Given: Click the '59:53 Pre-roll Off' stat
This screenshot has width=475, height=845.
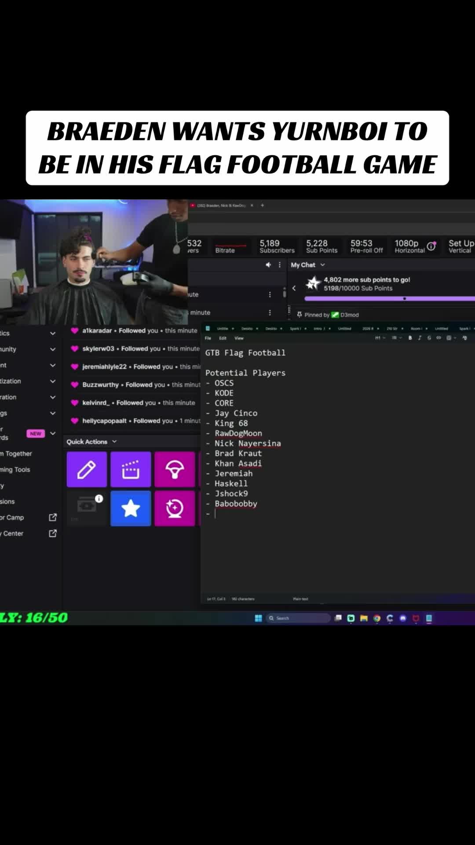Looking at the screenshot, I should 366,246.
